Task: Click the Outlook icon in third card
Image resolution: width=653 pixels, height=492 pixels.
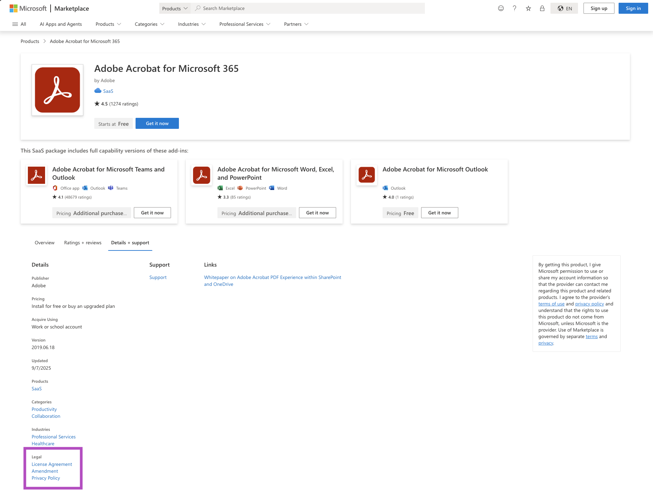Action: [385, 188]
